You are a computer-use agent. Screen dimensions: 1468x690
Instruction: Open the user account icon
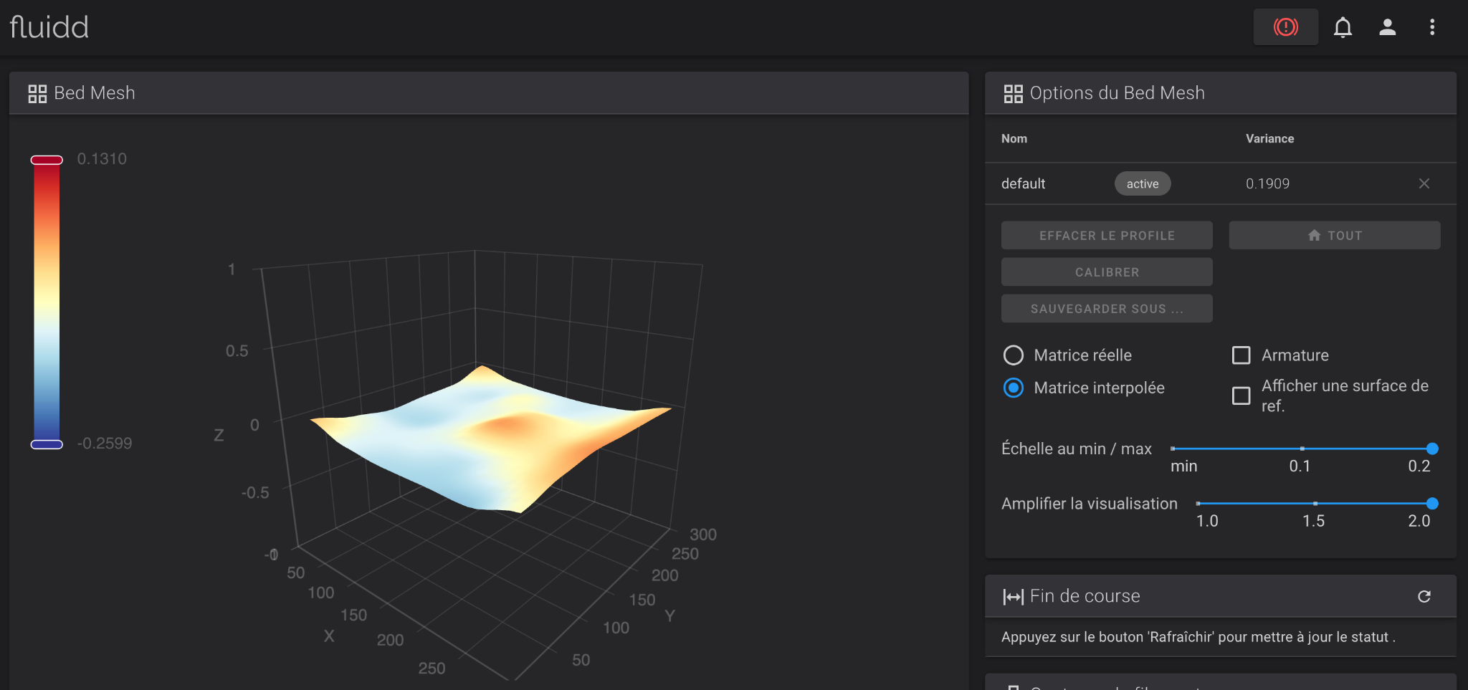[1388, 27]
